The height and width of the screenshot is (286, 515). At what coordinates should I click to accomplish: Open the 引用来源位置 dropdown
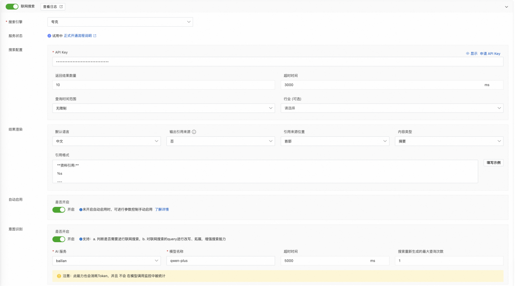point(335,141)
